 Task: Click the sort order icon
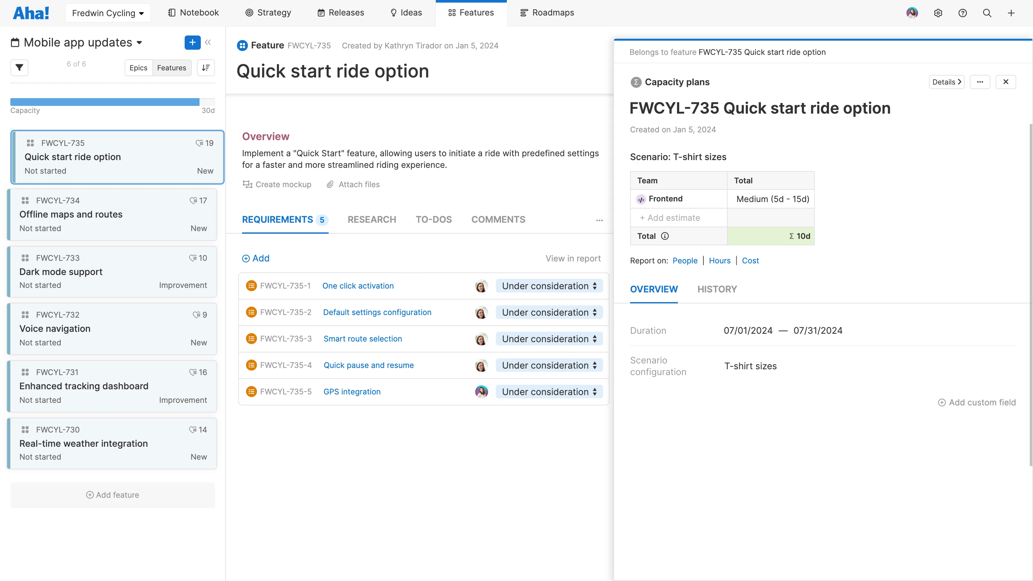point(206,68)
